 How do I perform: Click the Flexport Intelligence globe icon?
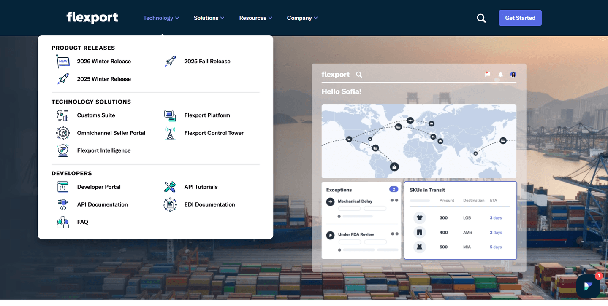pyautogui.click(x=63, y=150)
